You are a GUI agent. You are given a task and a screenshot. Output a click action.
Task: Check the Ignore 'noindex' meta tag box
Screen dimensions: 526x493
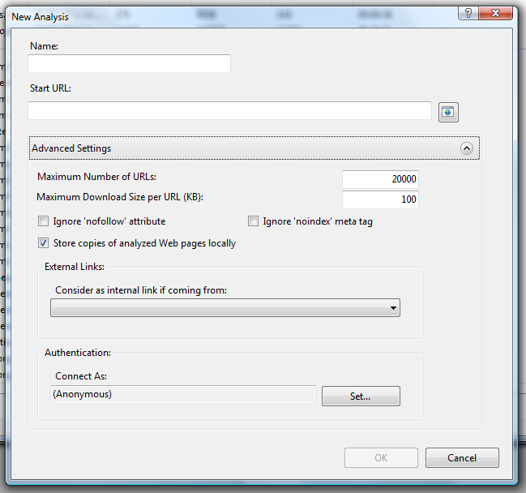coord(254,221)
